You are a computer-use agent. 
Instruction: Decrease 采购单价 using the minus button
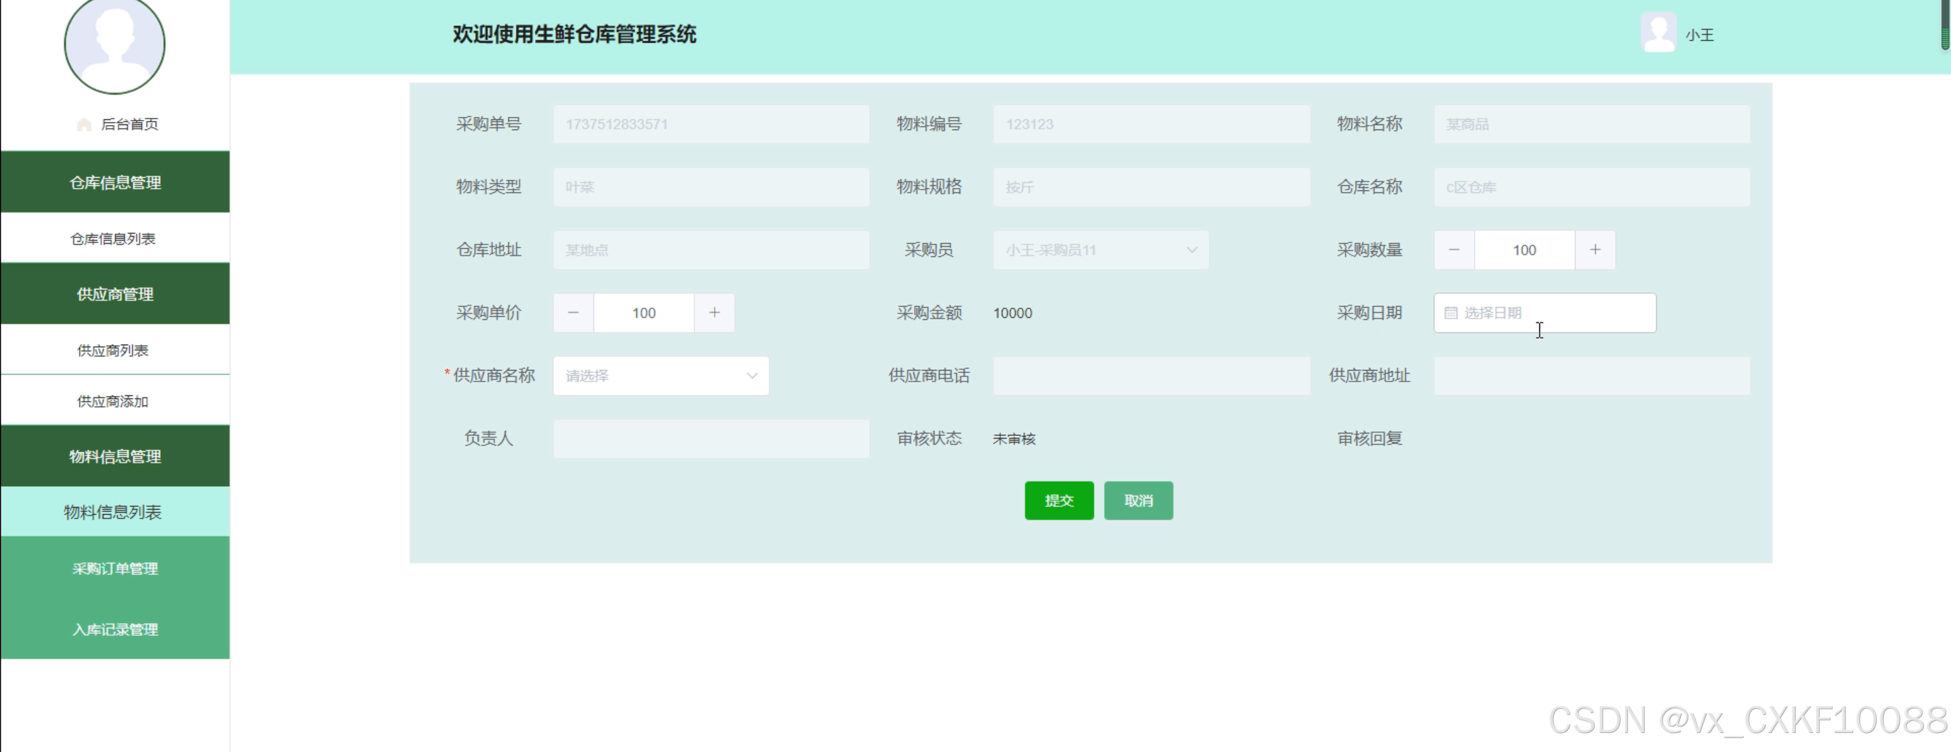[x=573, y=313]
